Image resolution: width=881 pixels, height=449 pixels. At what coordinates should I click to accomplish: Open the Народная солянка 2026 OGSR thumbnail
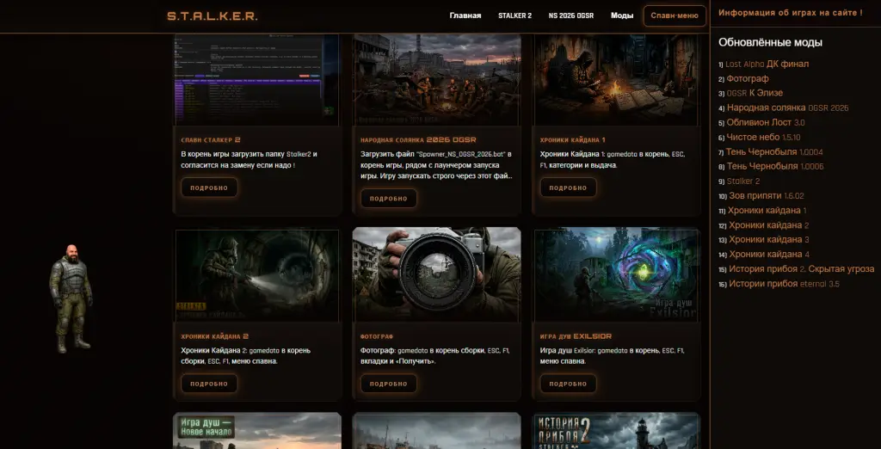[x=437, y=80]
